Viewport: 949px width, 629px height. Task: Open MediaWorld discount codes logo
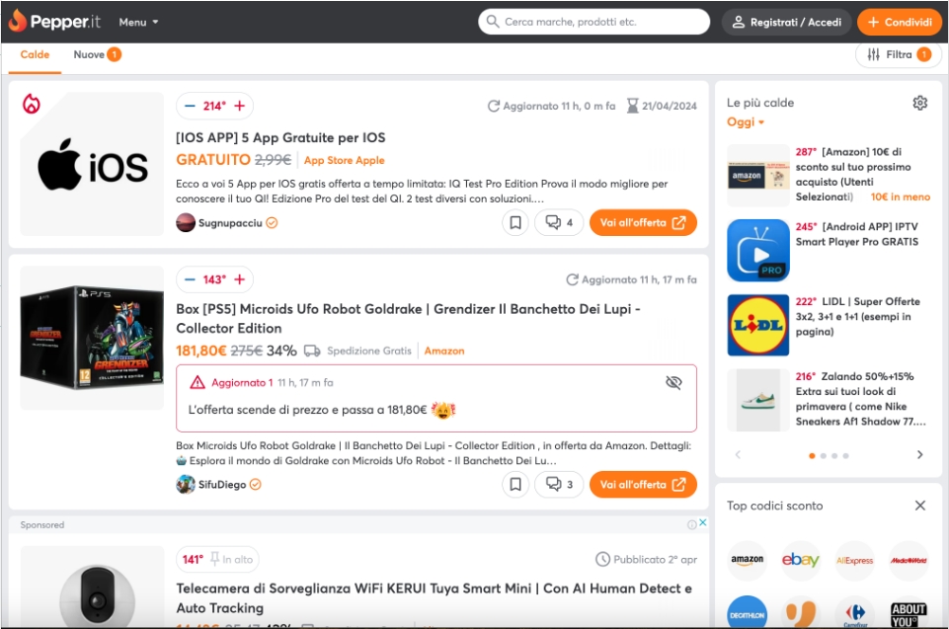point(909,560)
